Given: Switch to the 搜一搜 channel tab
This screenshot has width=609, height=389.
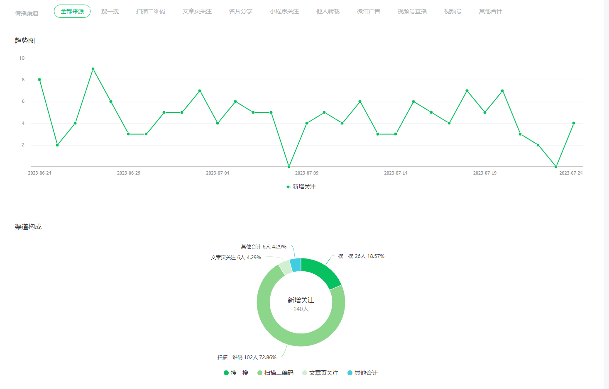Looking at the screenshot, I should pos(110,11).
